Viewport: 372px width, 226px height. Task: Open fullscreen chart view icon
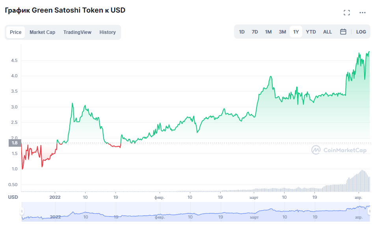[347, 13]
